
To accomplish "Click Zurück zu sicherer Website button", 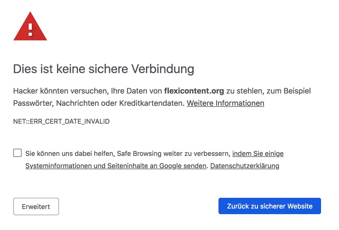I will (270, 206).
